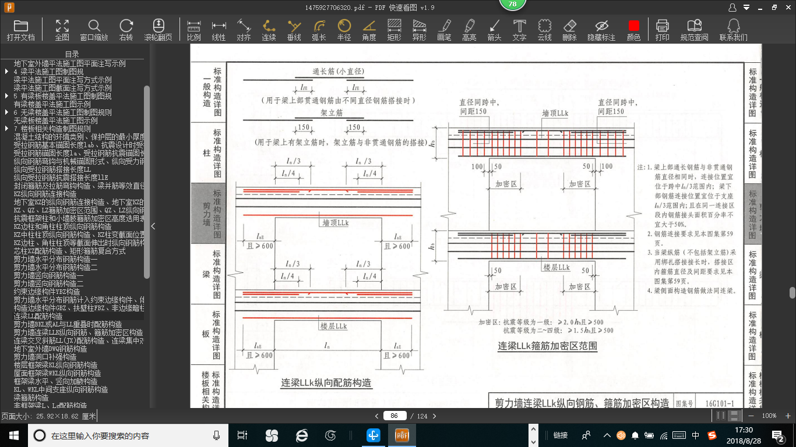This screenshot has height=447, width=796.
Task: Open the title bar menu icon
Action: pyautogui.click(x=746, y=8)
